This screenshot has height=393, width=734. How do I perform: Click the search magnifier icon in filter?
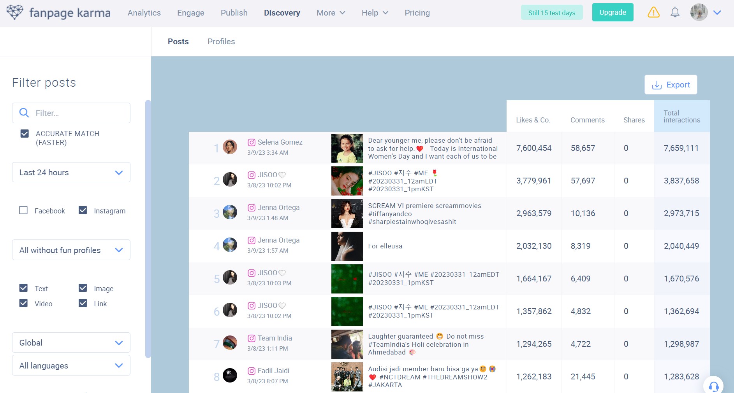(x=24, y=113)
